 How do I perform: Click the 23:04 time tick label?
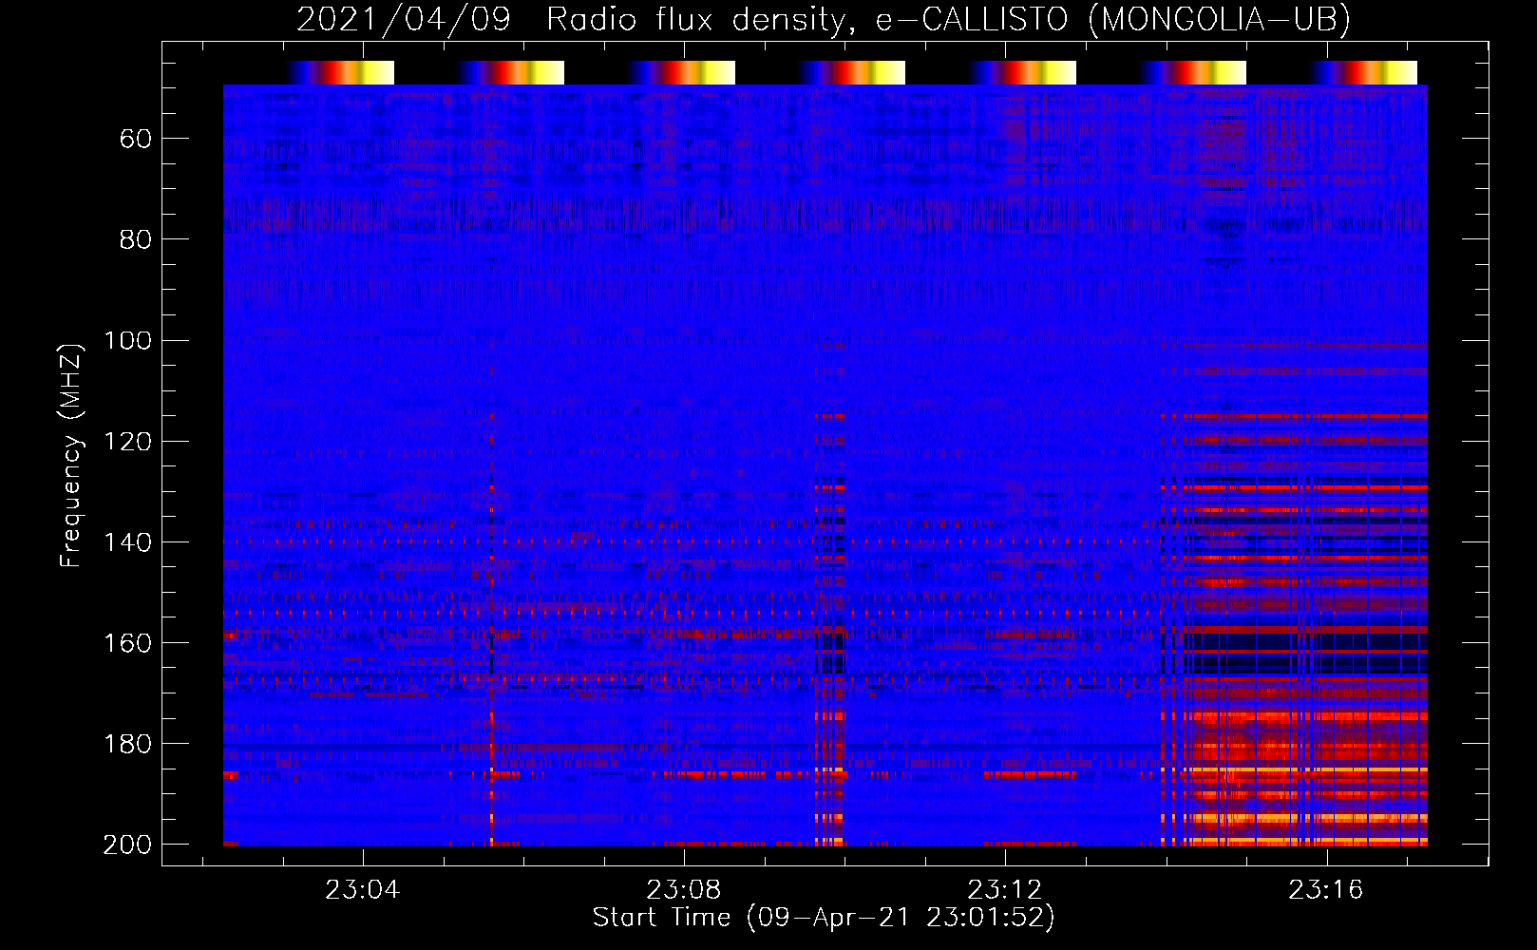(362, 890)
